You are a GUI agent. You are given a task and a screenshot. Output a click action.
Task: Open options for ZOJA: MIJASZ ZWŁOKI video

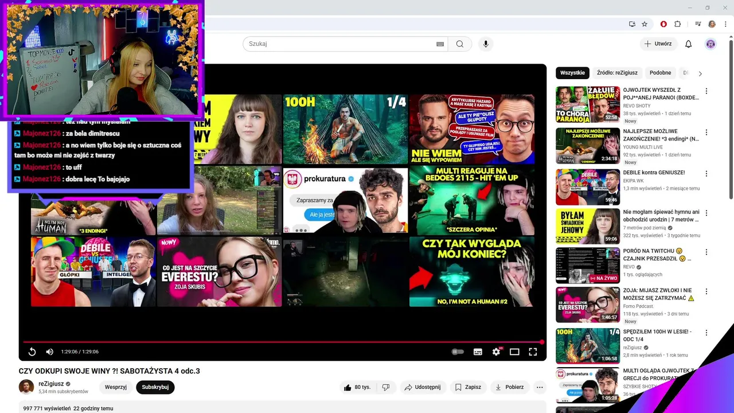[706, 291]
